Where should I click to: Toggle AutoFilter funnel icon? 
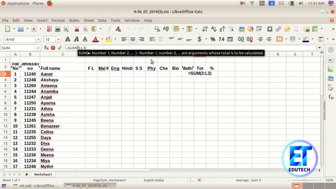pos(231,29)
